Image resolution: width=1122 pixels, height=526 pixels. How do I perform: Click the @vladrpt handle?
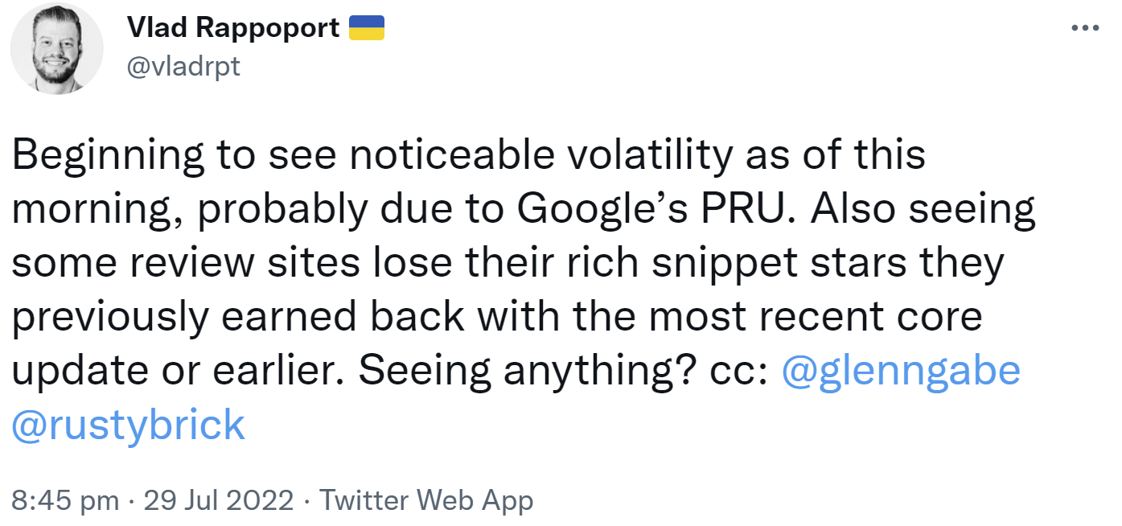coord(183,67)
